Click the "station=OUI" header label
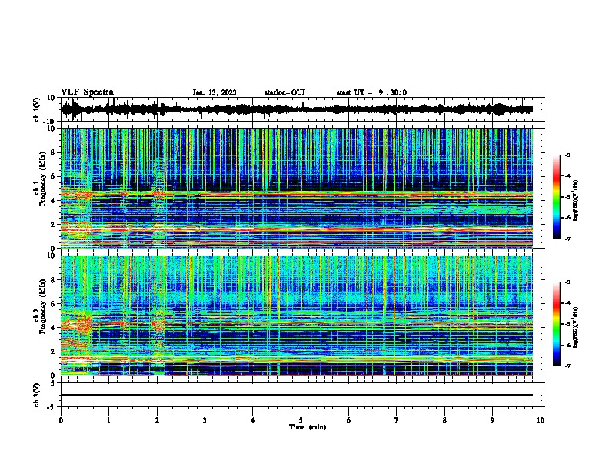 tap(285, 92)
